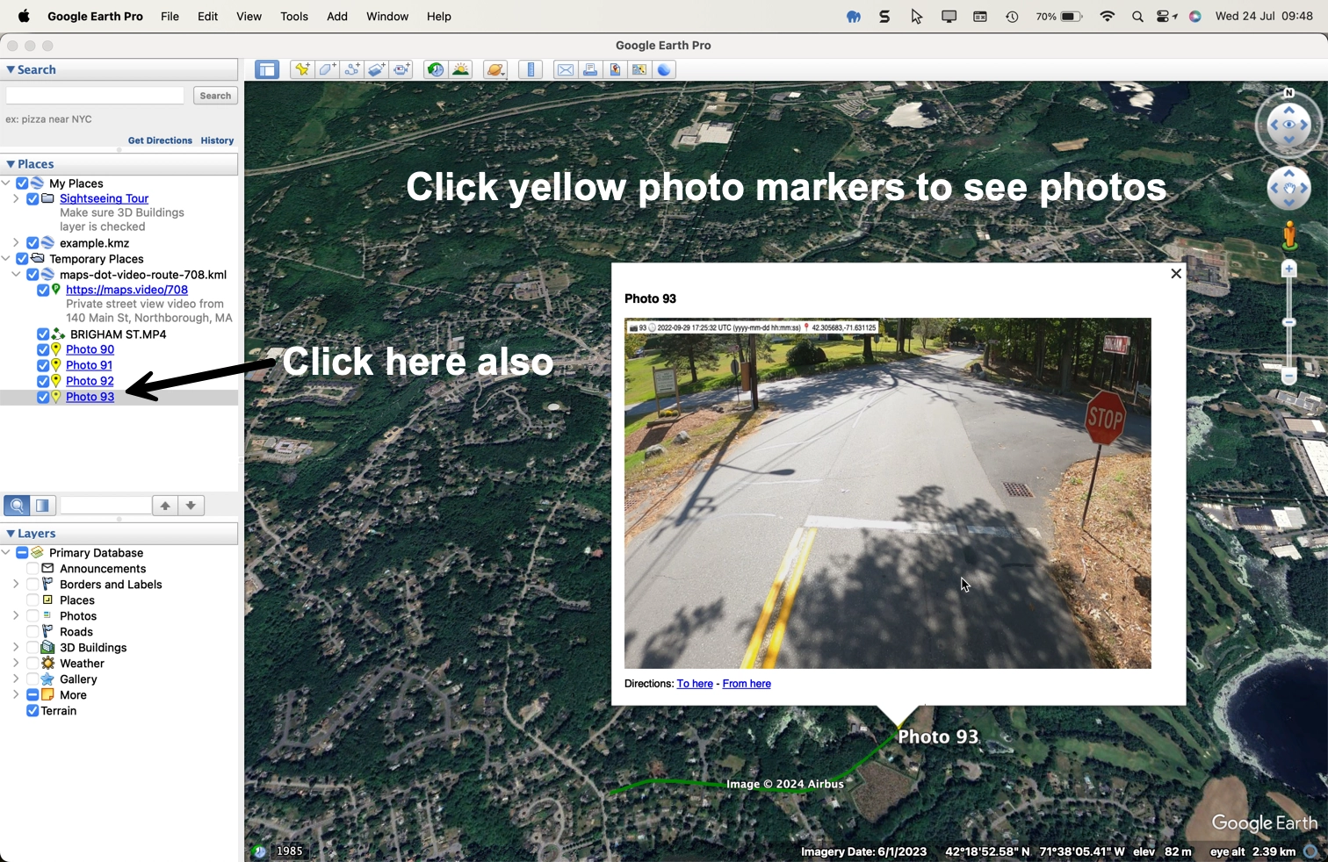Enable the Borders and Labels layer

[32, 585]
